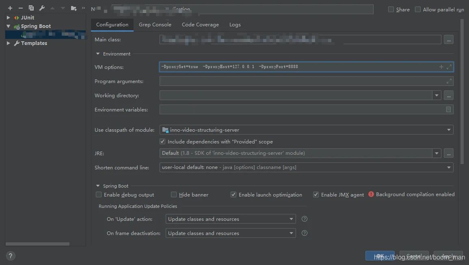Expand the Templates tree node
Image resolution: width=469 pixels, height=265 pixels.
(x=9, y=43)
